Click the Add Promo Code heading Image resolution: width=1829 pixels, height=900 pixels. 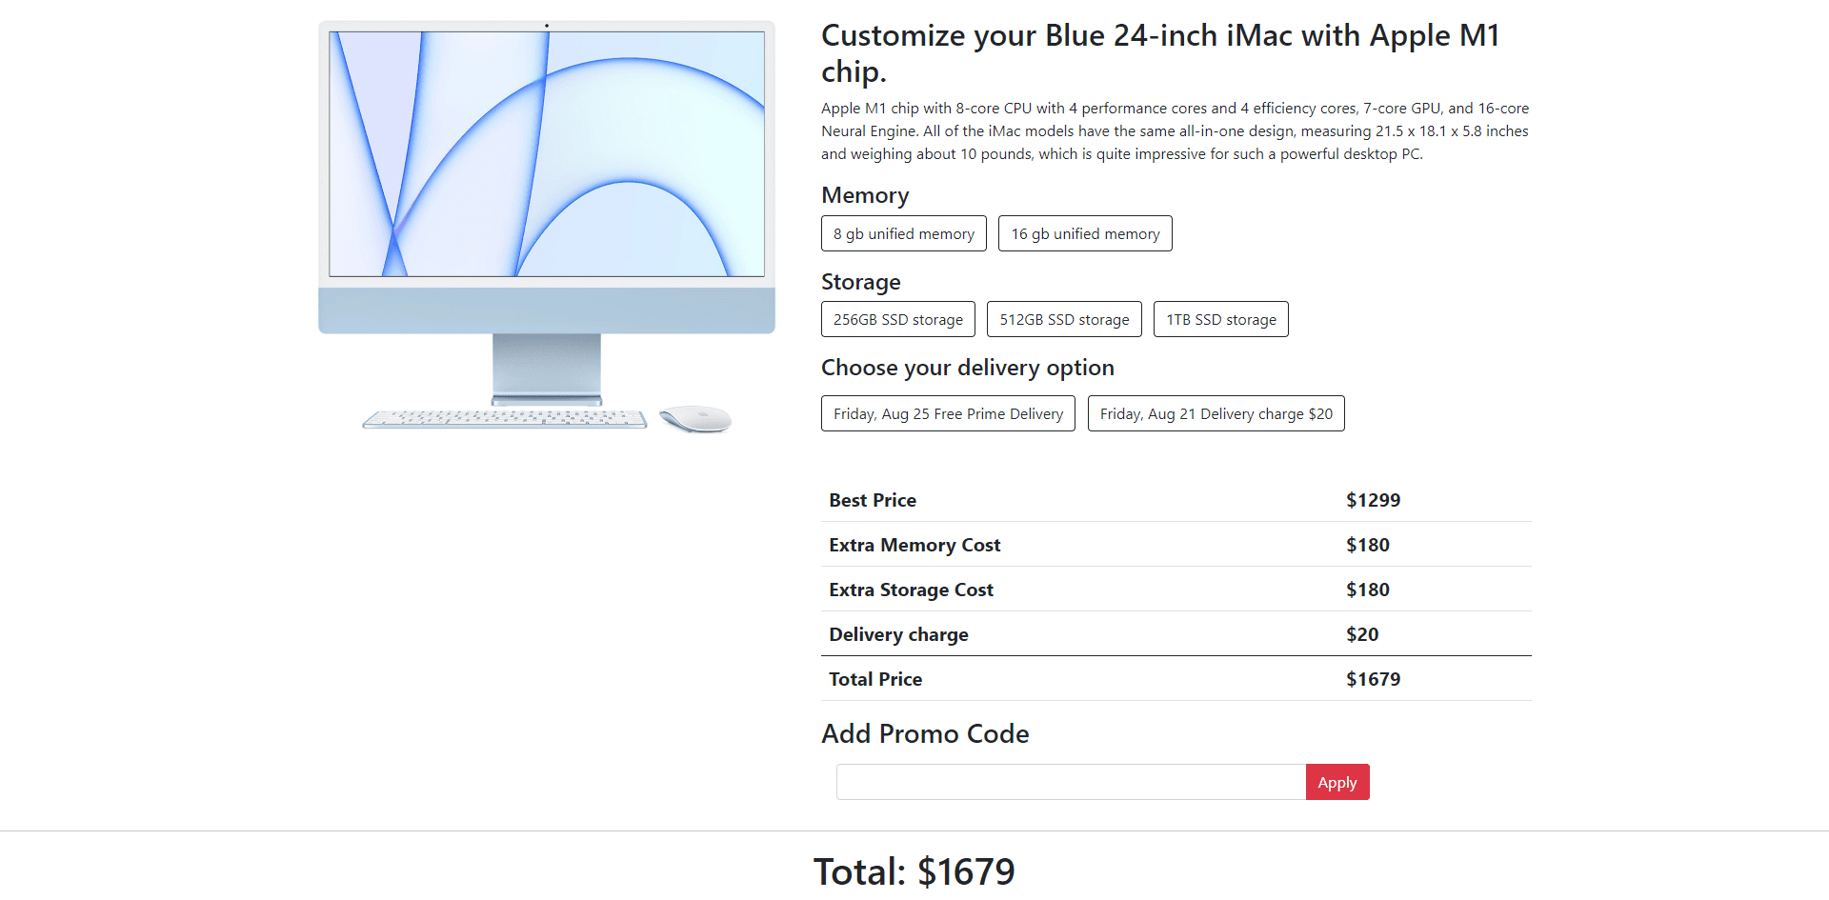click(x=925, y=733)
